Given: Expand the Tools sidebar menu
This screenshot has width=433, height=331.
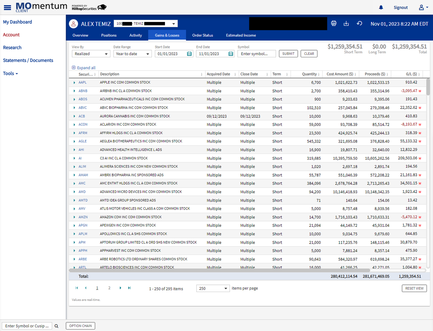Looking at the screenshot, I should click(x=10, y=73).
